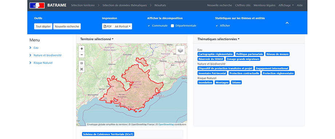This screenshot has height=139, width=335.
Task: Open the Résultats breadcrumb step
Action: [160, 5]
